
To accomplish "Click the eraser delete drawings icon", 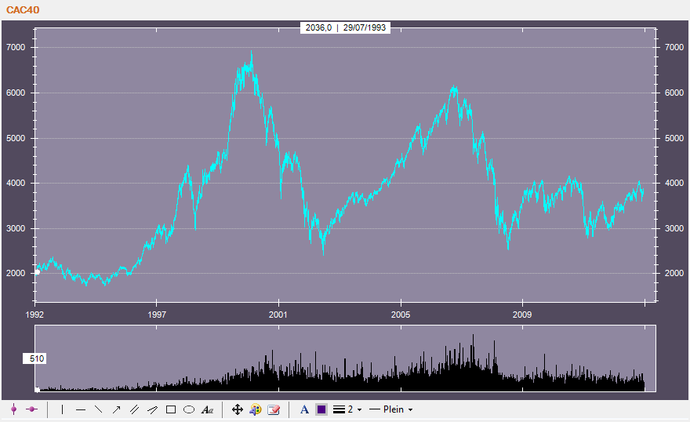I will coord(274,409).
